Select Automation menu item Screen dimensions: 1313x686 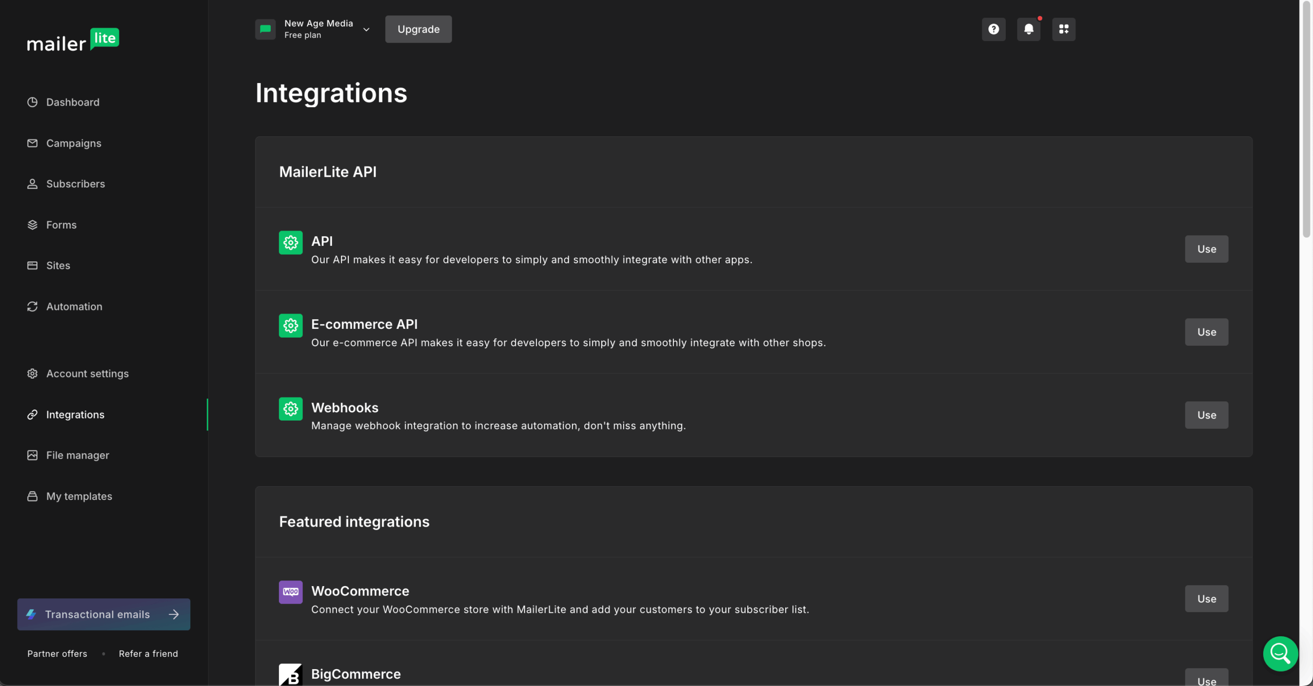click(x=74, y=306)
